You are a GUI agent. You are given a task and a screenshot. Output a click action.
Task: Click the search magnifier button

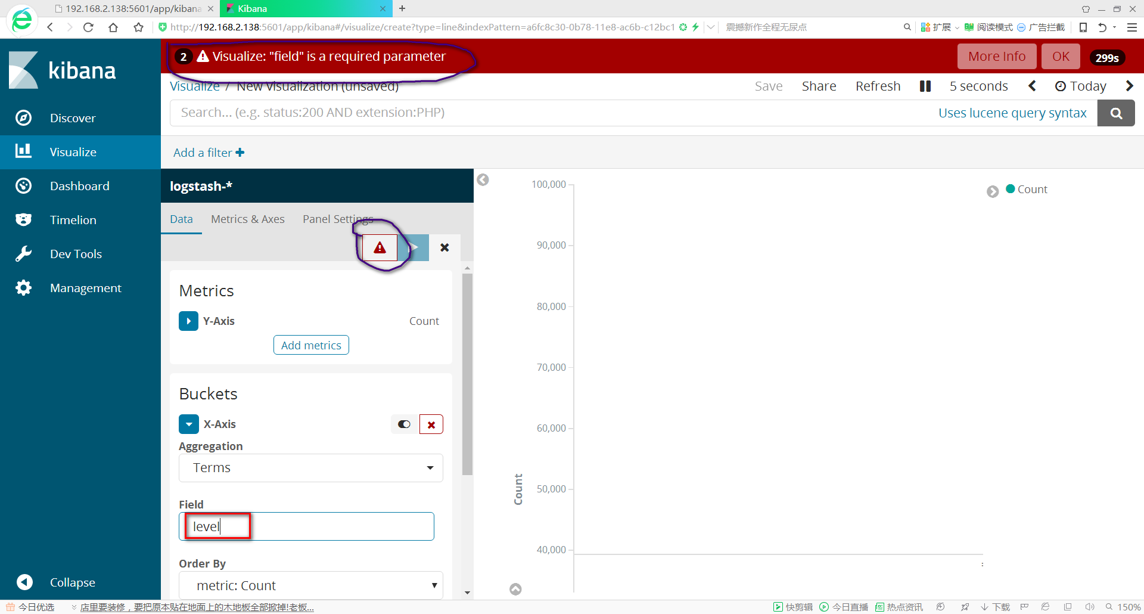point(1116,113)
